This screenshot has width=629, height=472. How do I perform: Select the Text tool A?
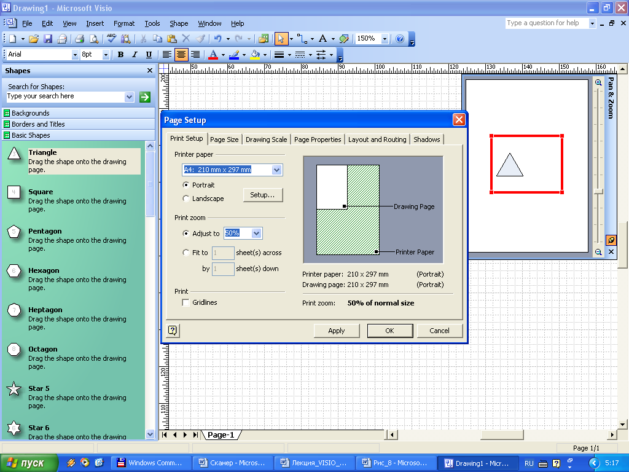pos(323,39)
